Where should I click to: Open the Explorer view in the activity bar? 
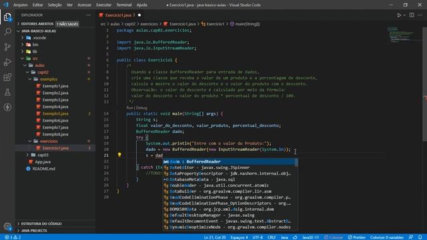click(x=7, y=17)
